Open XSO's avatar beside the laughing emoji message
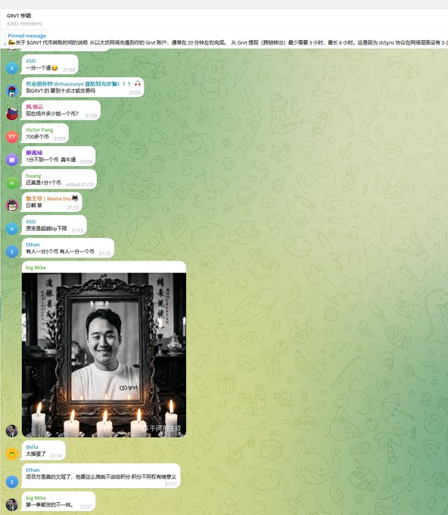448x515 pixels. 12,68
